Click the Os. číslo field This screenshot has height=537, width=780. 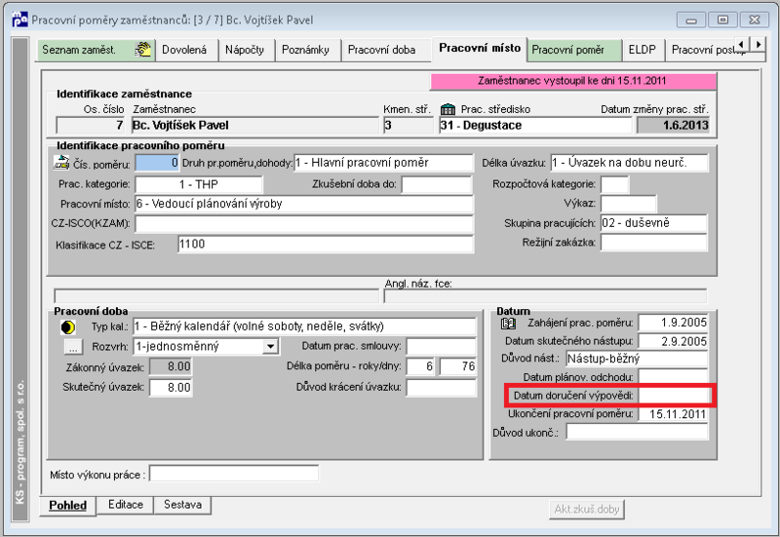(90, 126)
